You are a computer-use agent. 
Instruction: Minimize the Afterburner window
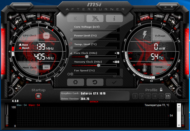tap(165, 7)
